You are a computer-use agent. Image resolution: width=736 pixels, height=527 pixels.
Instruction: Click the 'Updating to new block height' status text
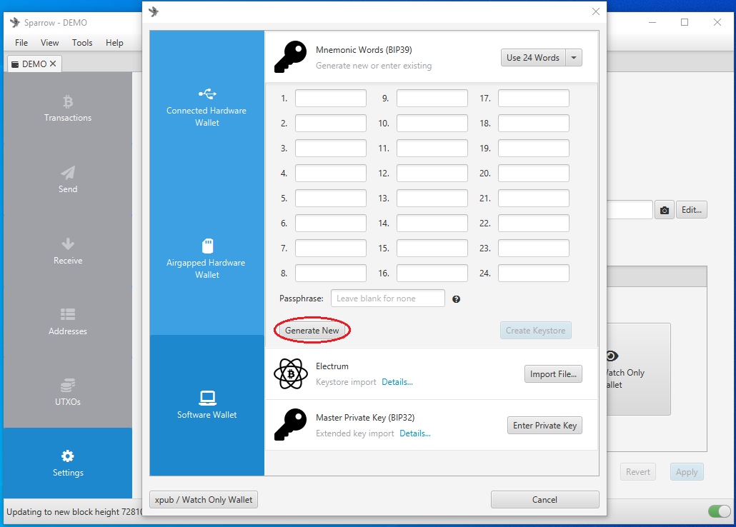74,511
